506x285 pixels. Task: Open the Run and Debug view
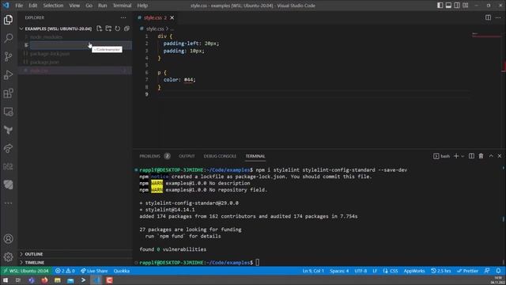[9, 75]
